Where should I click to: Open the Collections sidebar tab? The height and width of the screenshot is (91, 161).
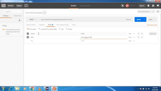tap(17, 16)
